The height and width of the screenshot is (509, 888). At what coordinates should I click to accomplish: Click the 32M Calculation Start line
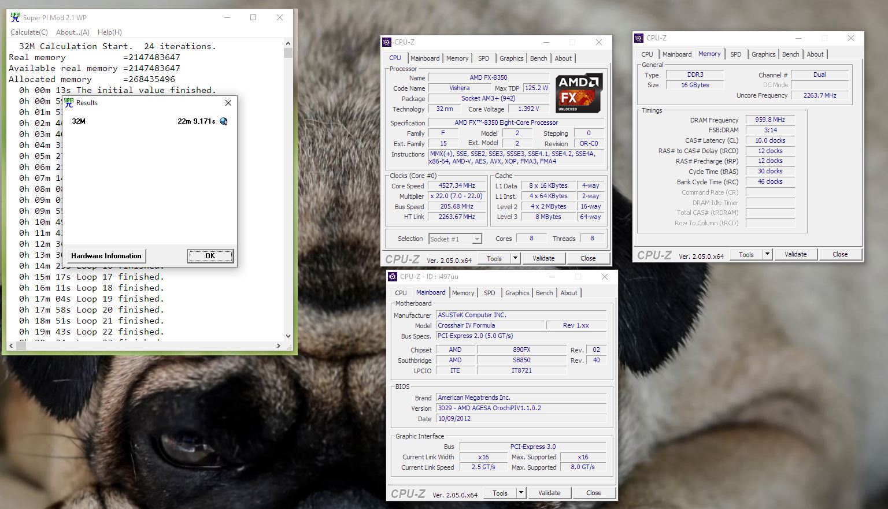tap(117, 46)
